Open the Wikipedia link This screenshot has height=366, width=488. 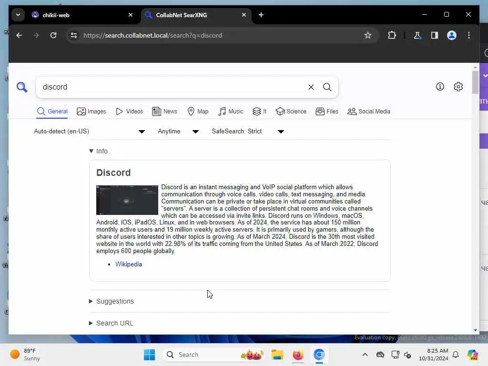(x=129, y=264)
